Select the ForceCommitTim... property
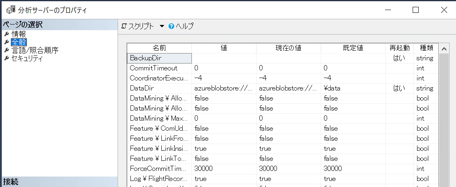456x187 pixels. pos(159,169)
